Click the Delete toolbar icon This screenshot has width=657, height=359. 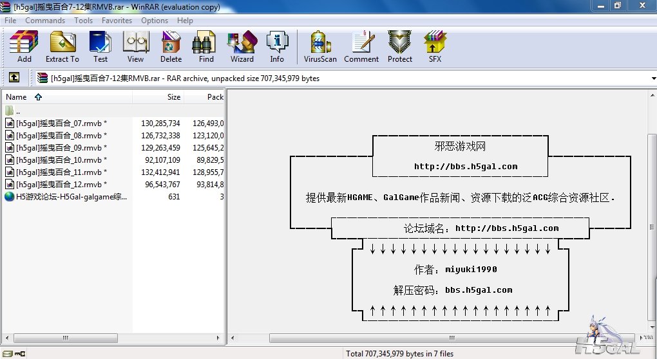point(171,46)
